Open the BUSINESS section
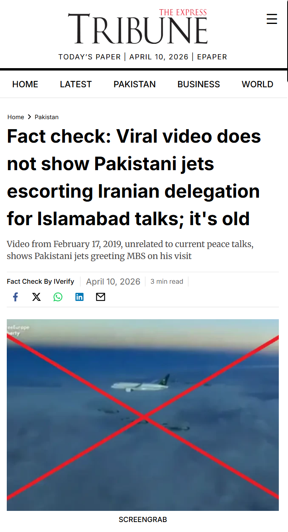The image size is (288, 532). click(x=199, y=84)
